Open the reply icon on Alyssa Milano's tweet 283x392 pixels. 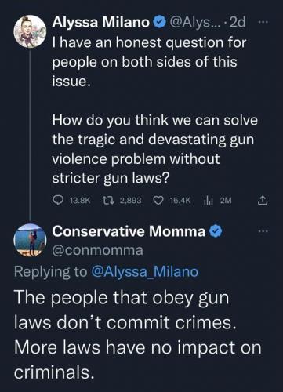click(58, 201)
